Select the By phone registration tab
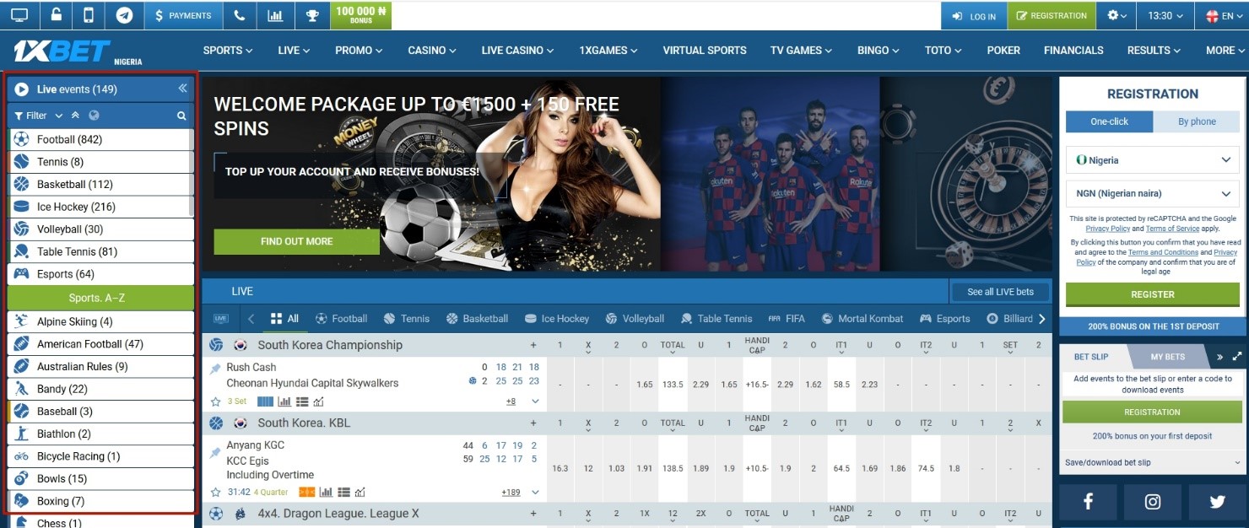Screen dimensions: 1249x528 [1197, 121]
